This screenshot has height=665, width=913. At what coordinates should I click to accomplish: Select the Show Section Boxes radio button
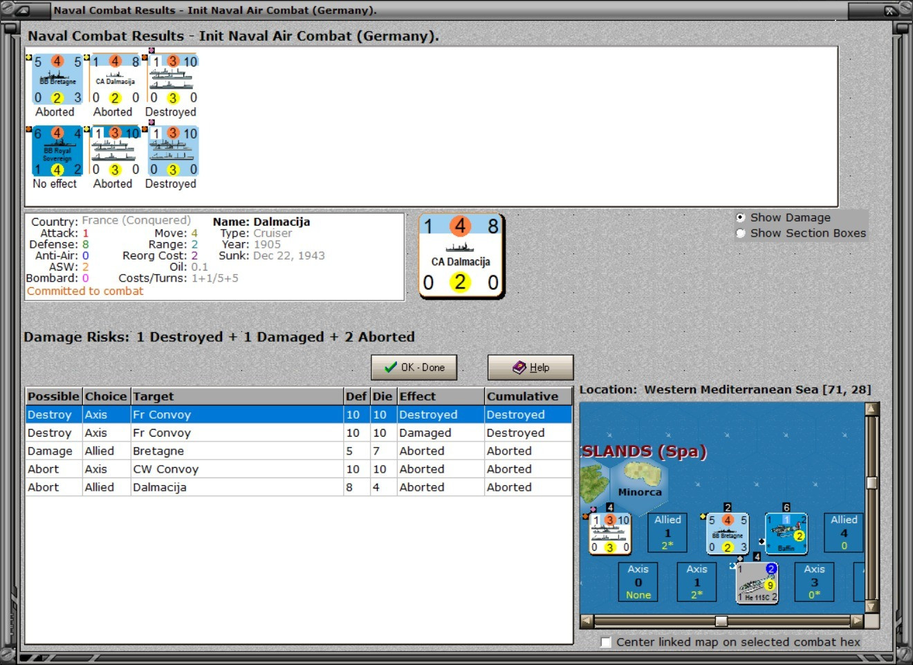tap(741, 233)
